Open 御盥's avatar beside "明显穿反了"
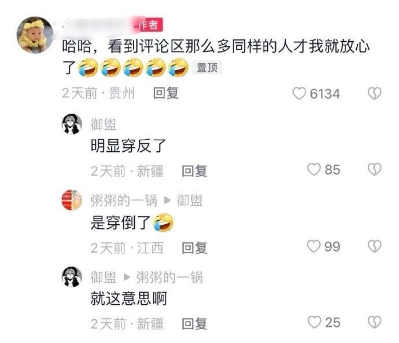Viewport: 399px width, 343px height. 72,124
